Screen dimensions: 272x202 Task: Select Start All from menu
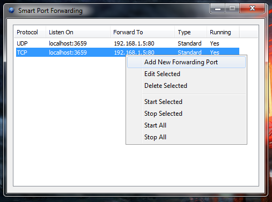tap(186, 125)
